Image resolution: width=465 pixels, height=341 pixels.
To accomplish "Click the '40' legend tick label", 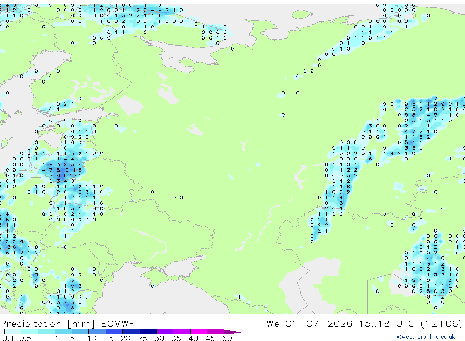I will [x=193, y=338].
